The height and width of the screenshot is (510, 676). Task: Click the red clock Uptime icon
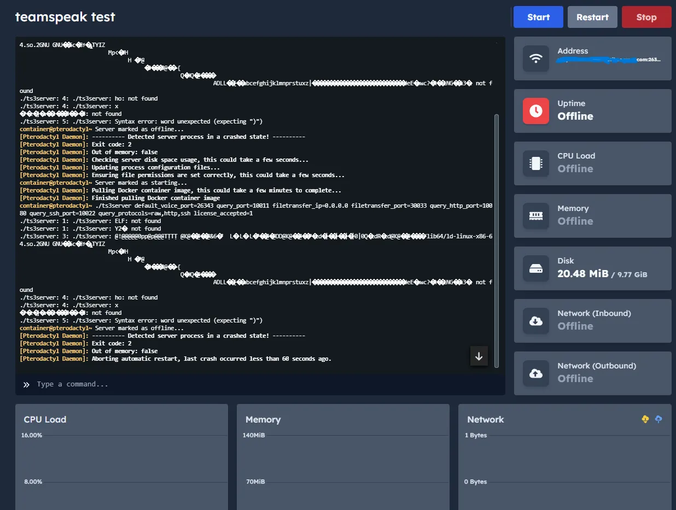pos(536,111)
